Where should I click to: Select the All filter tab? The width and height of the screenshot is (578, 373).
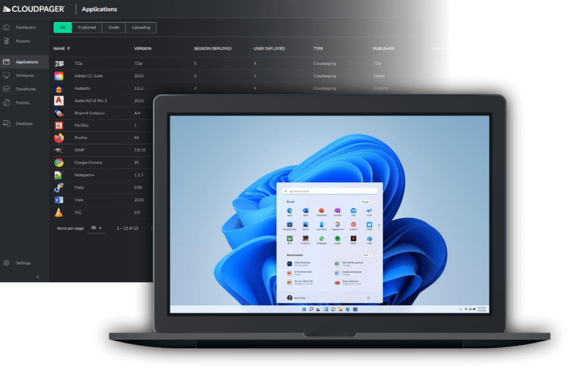(x=63, y=28)
